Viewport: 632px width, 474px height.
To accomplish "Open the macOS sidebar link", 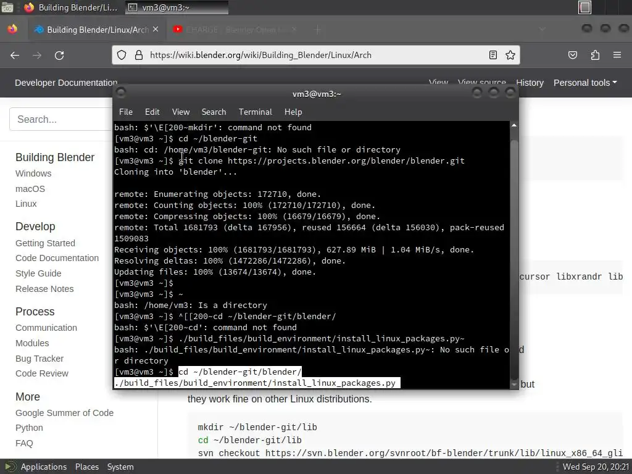I will (x=30, y=189).
